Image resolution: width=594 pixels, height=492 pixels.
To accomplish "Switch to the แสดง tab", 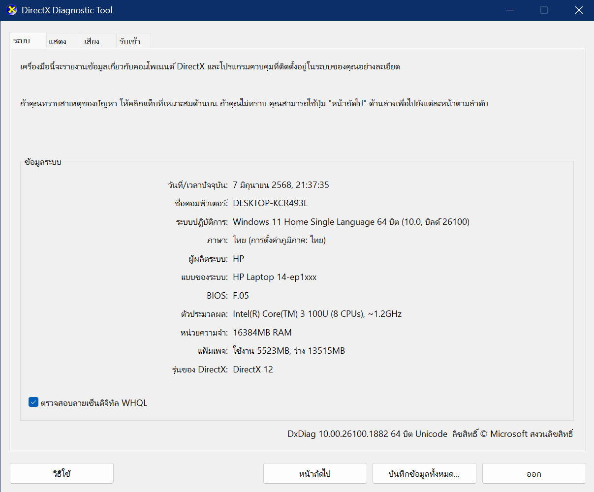I will (x=58, y=41).
